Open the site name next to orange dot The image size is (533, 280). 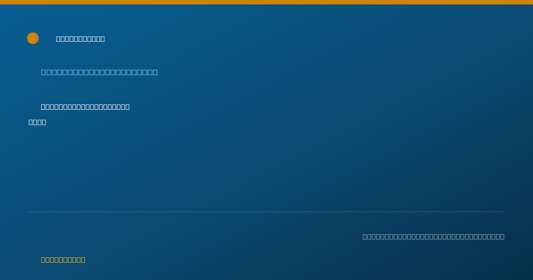(80, 39)
